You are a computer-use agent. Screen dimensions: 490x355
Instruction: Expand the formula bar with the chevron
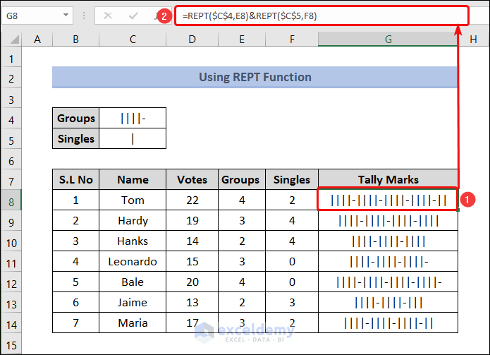coord(477,15)
